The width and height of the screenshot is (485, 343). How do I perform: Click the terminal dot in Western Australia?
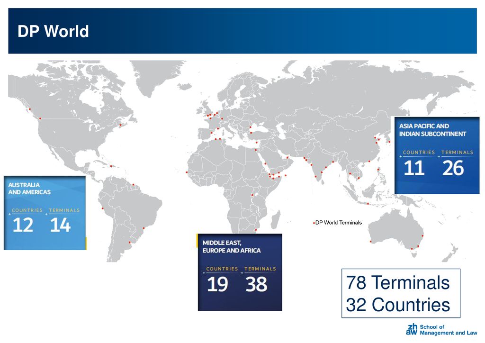point(370,242)
